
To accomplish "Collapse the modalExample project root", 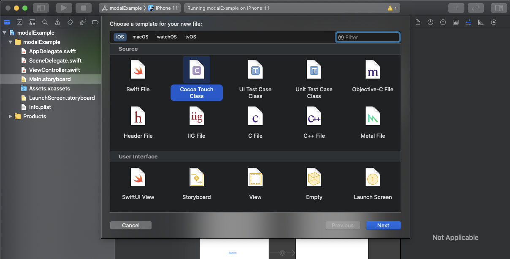I will coord(4,33).
